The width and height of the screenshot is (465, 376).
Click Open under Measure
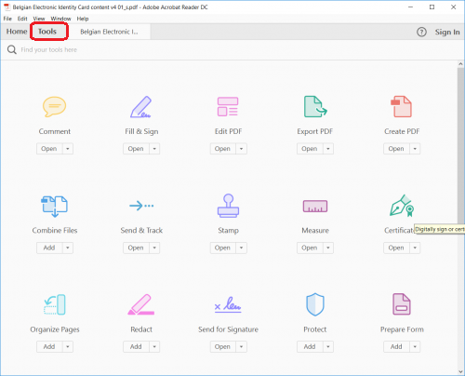pyautogui.click(x=310, y=248)
